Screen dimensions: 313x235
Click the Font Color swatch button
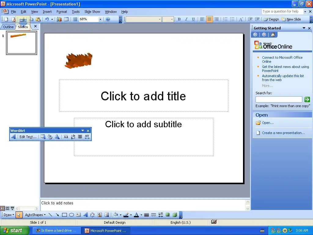tap(136, 215)
